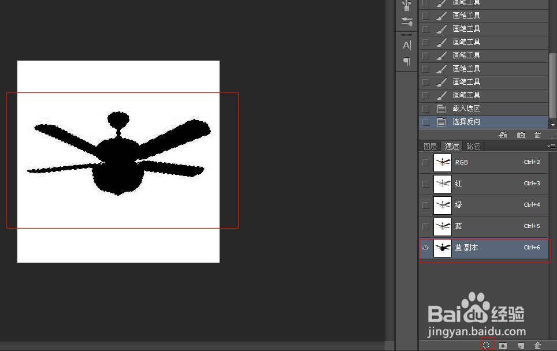Delete current channel trash icon
The height and width of the screenshot is (351, 557).
537,345
